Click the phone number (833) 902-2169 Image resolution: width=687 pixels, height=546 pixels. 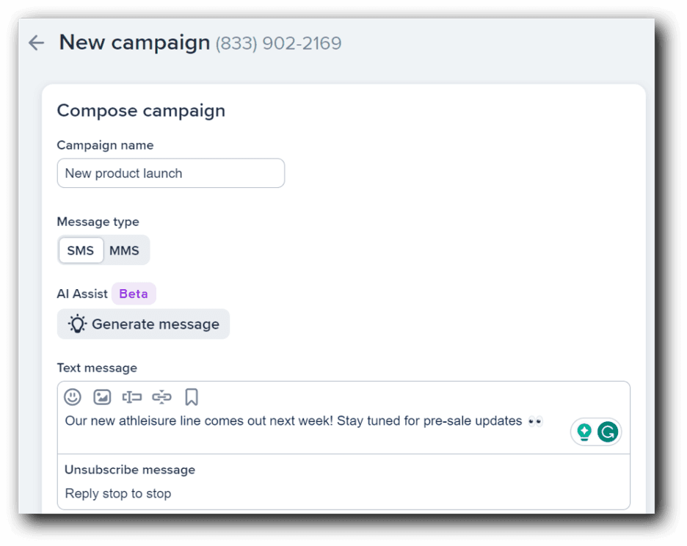coord(277,43)
